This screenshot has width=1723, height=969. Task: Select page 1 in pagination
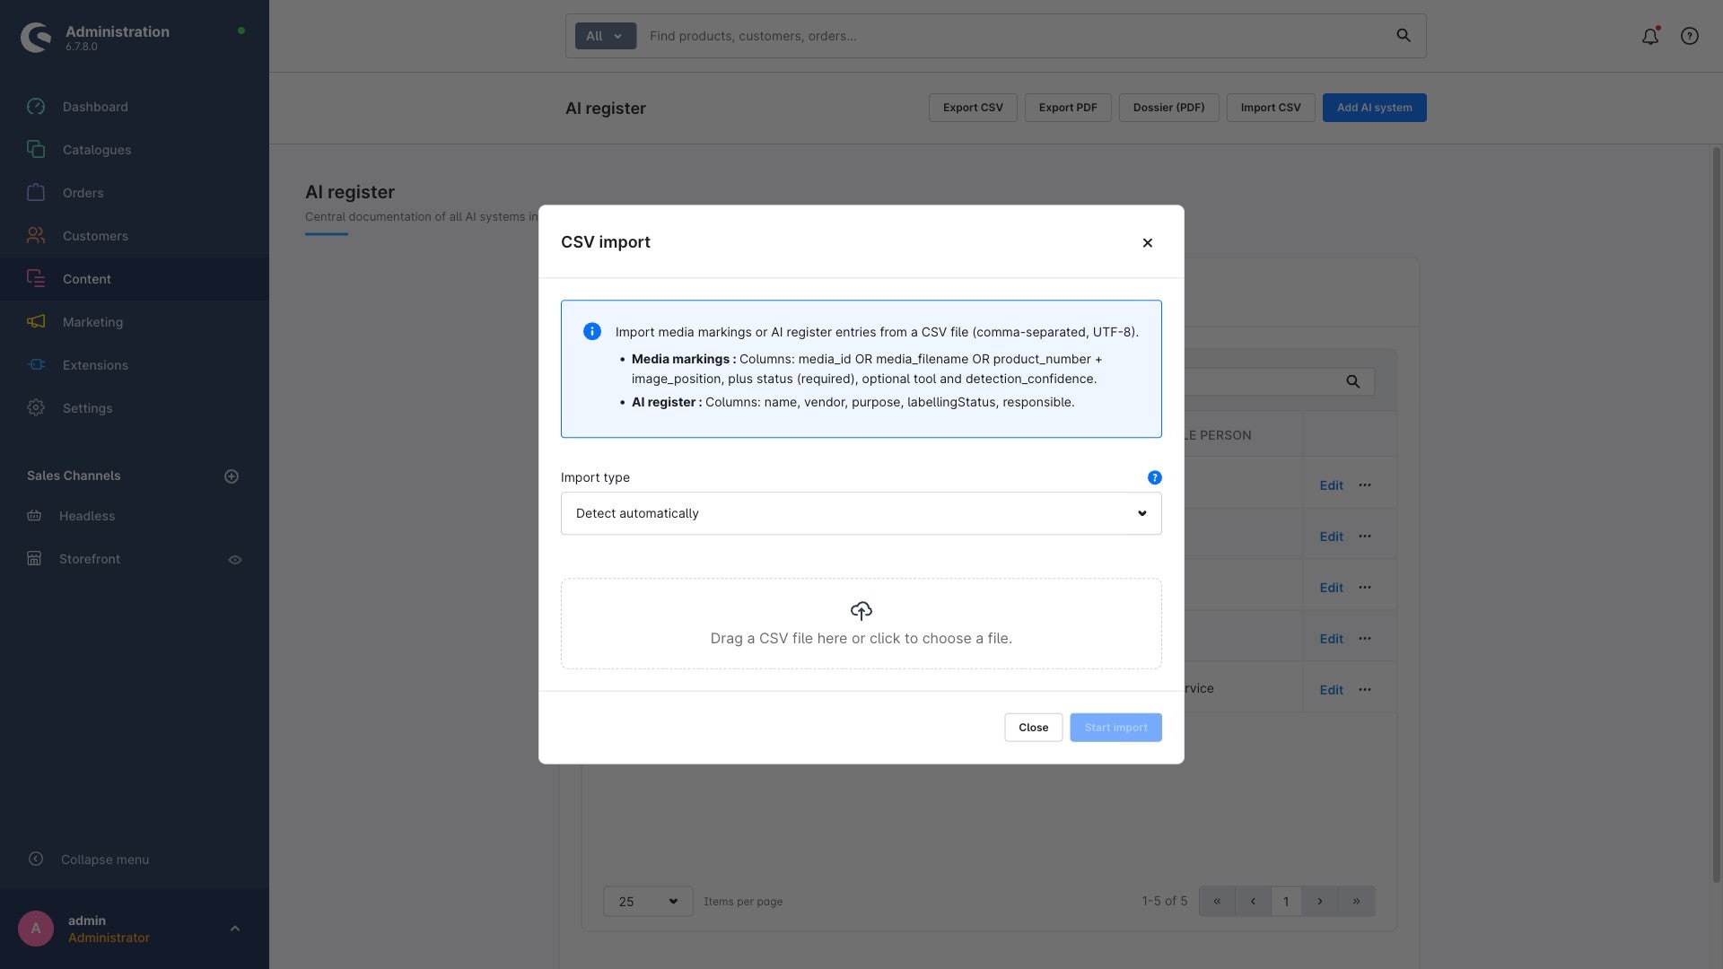[1286, 902]
